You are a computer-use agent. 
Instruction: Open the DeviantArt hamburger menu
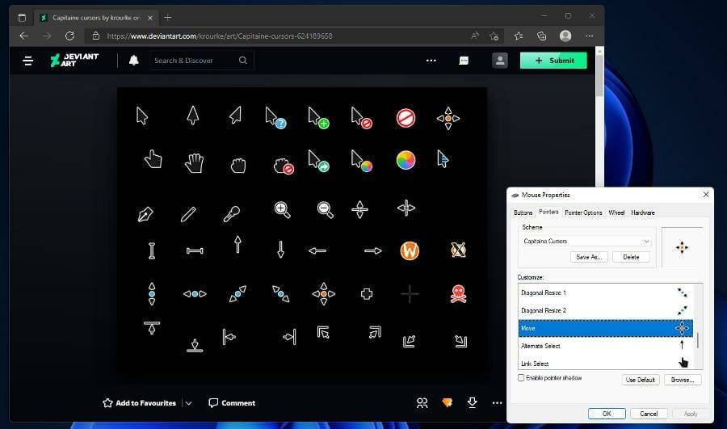click(28, 61)
